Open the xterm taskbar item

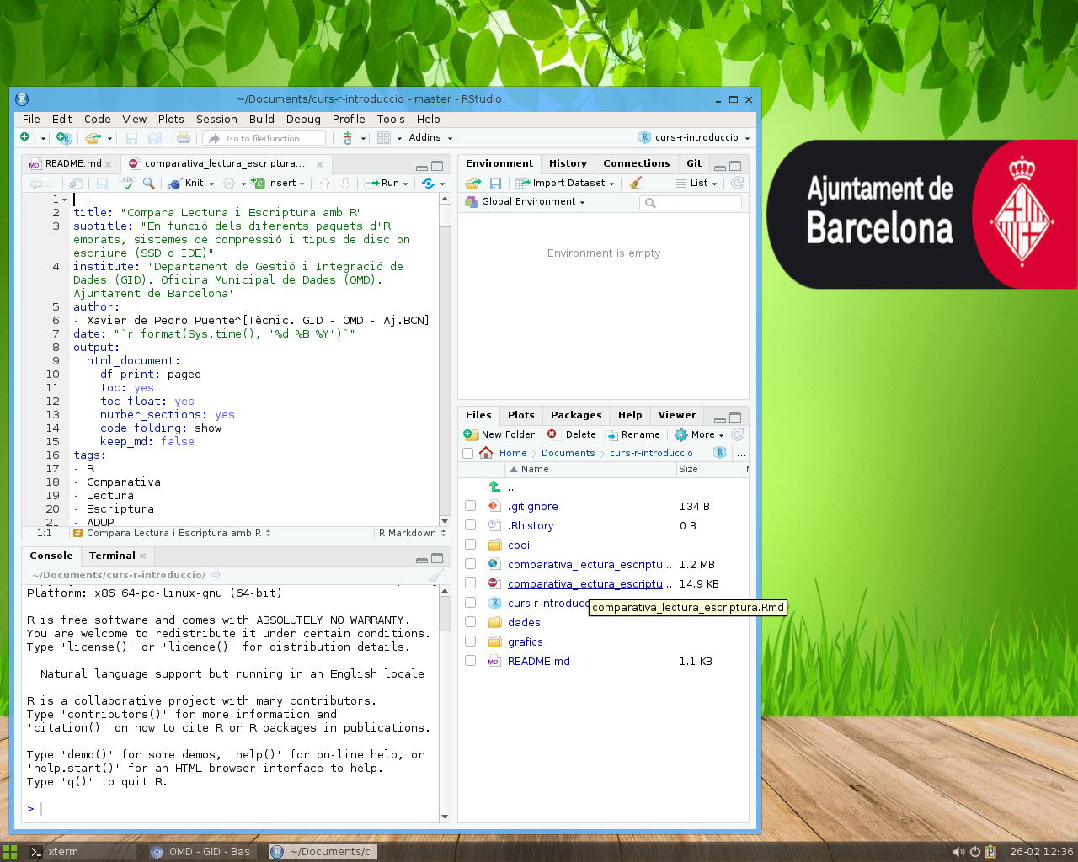63,851
